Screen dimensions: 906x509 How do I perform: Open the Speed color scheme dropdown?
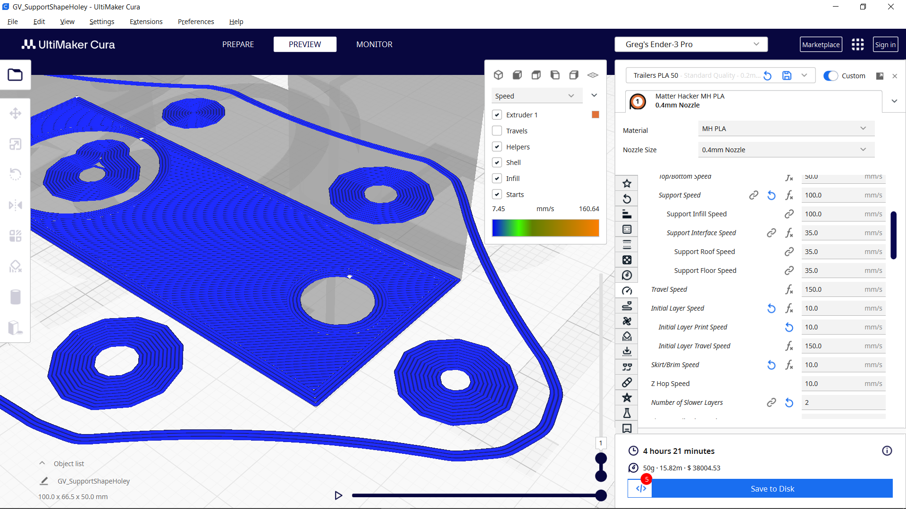click(x=537, y=96)
